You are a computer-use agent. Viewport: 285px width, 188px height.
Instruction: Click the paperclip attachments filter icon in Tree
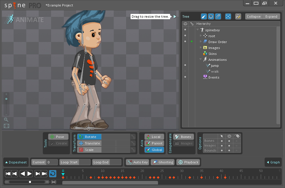coord(218,17)
